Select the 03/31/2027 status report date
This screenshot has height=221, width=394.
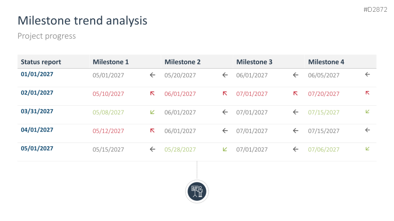37,111
